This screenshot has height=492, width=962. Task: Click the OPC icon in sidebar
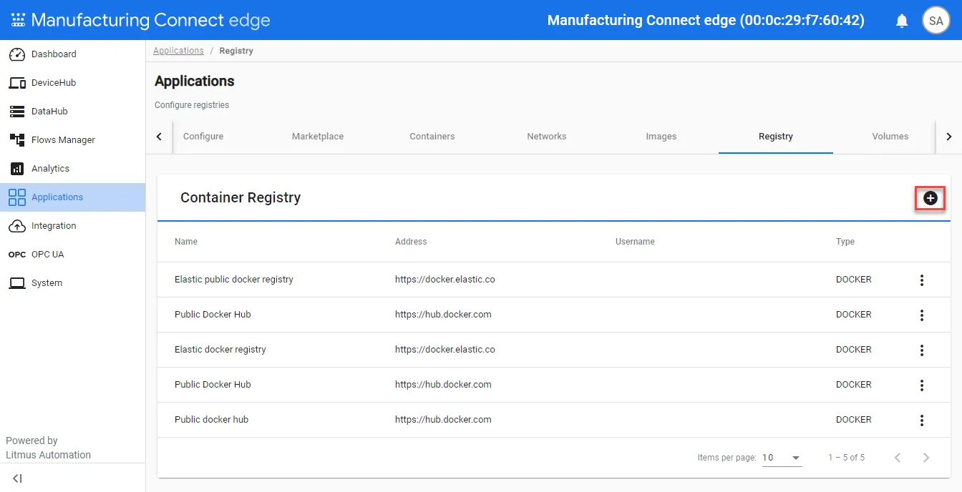pos(17,255)
